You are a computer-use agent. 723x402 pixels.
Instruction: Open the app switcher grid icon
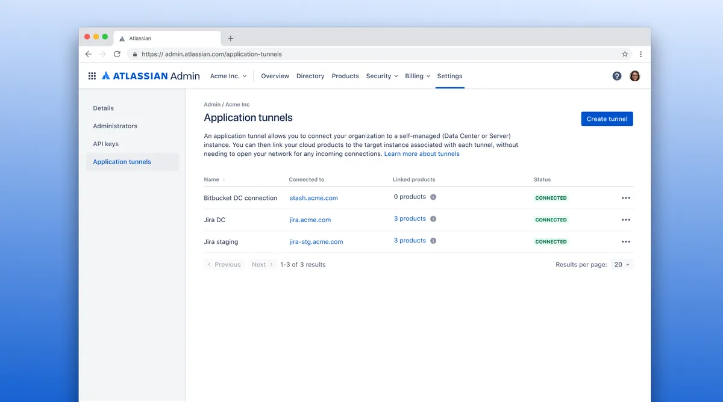pos(92,76)
